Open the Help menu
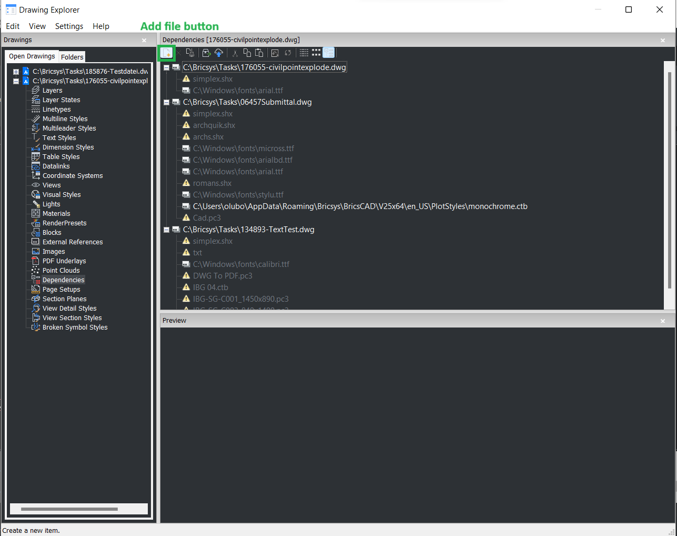Screen dimensions: 677x536 pos(101,26)
